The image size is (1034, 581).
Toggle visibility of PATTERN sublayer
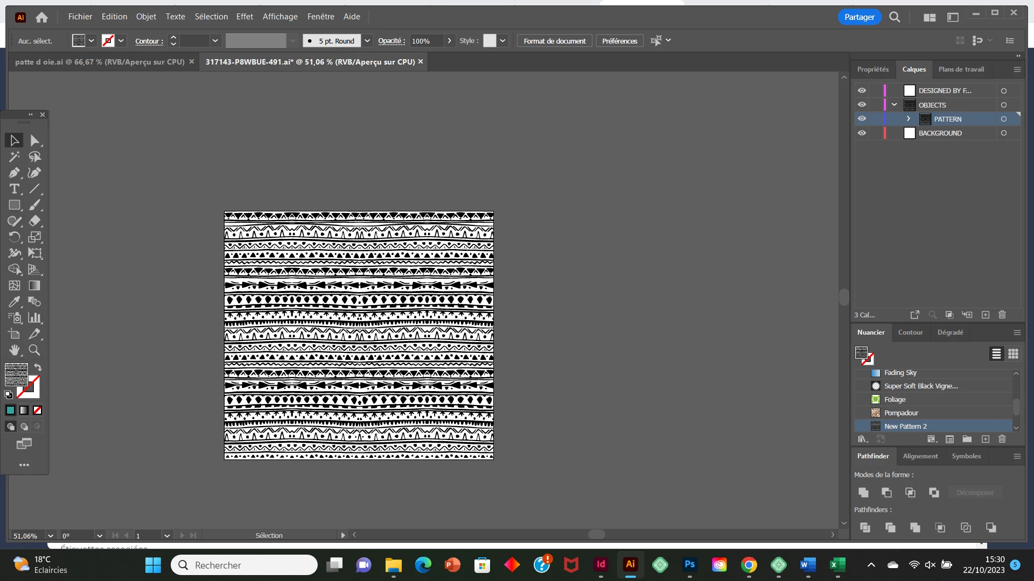(862, 119)
